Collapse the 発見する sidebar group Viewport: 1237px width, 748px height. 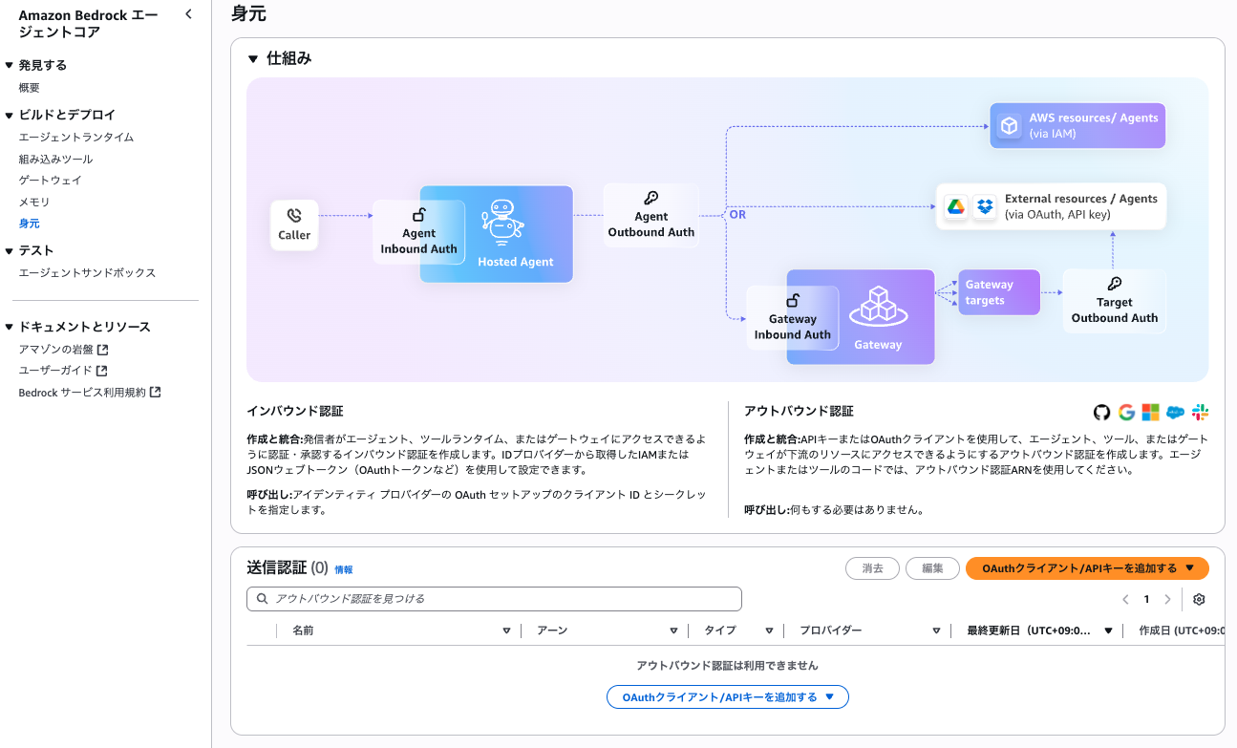tap(10, 65)
